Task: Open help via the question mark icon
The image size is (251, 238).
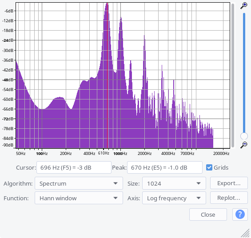Action: [x=240, y=214]
